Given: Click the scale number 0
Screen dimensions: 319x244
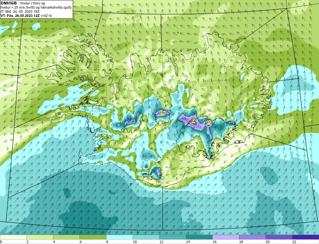Looking at the screenshot, I should (1, 242).
